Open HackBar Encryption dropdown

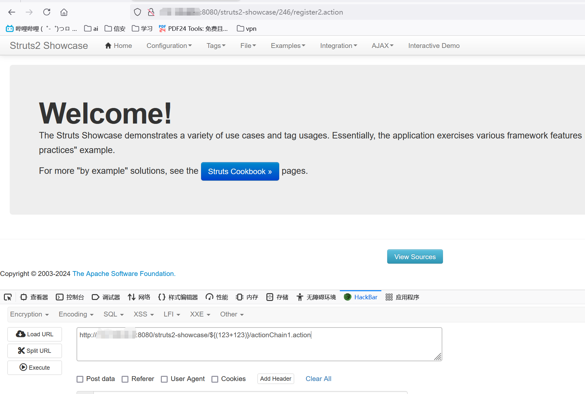(x=30, y=314)
